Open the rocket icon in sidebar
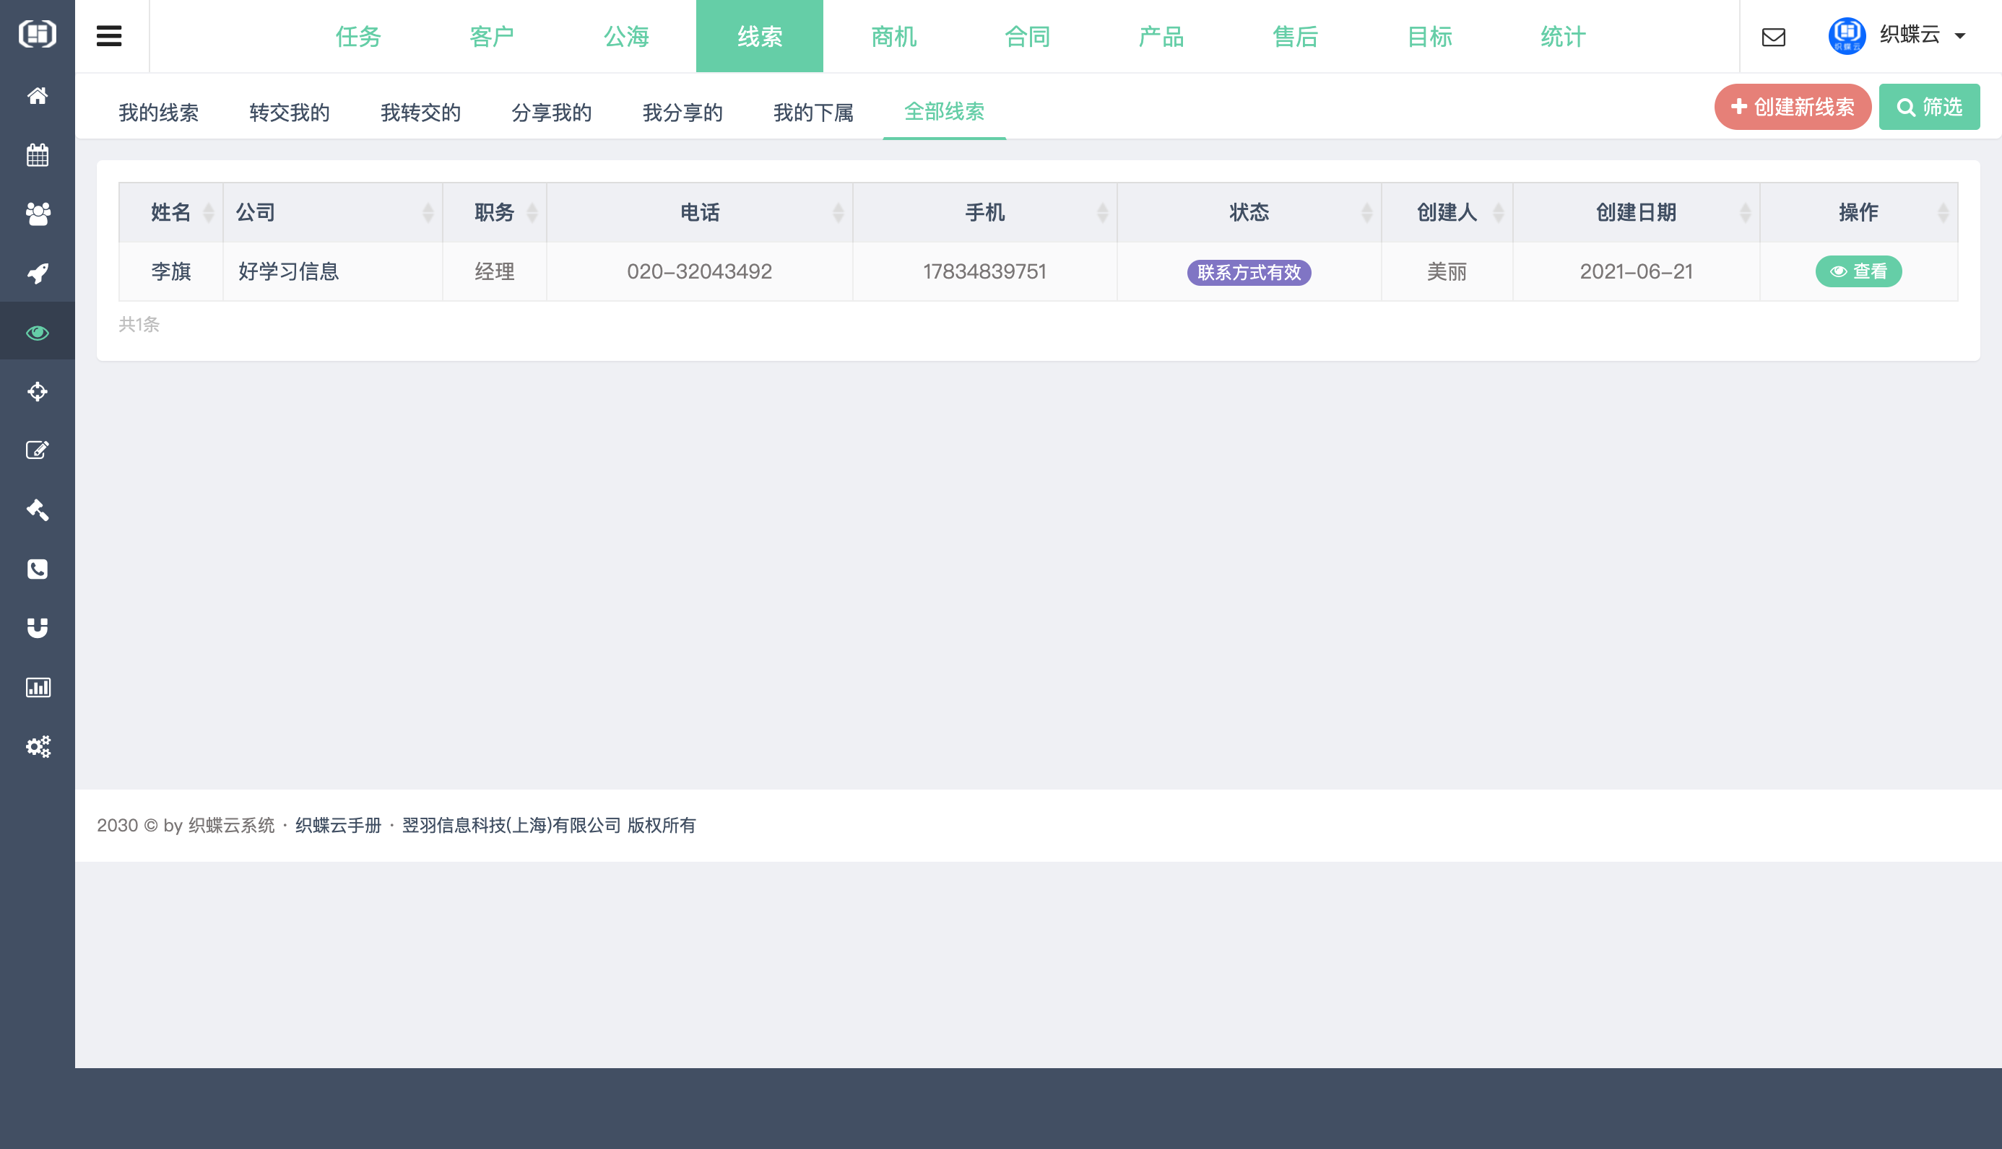The width and height of the screenshot is (2002, 1149). tap(37, 272)
